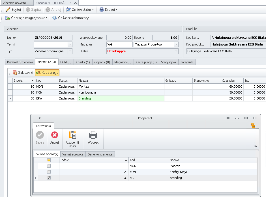Click the orange icon at Kooperant ribbon corner
This screenshot has height=197, width=266.
tap(253, 125)
